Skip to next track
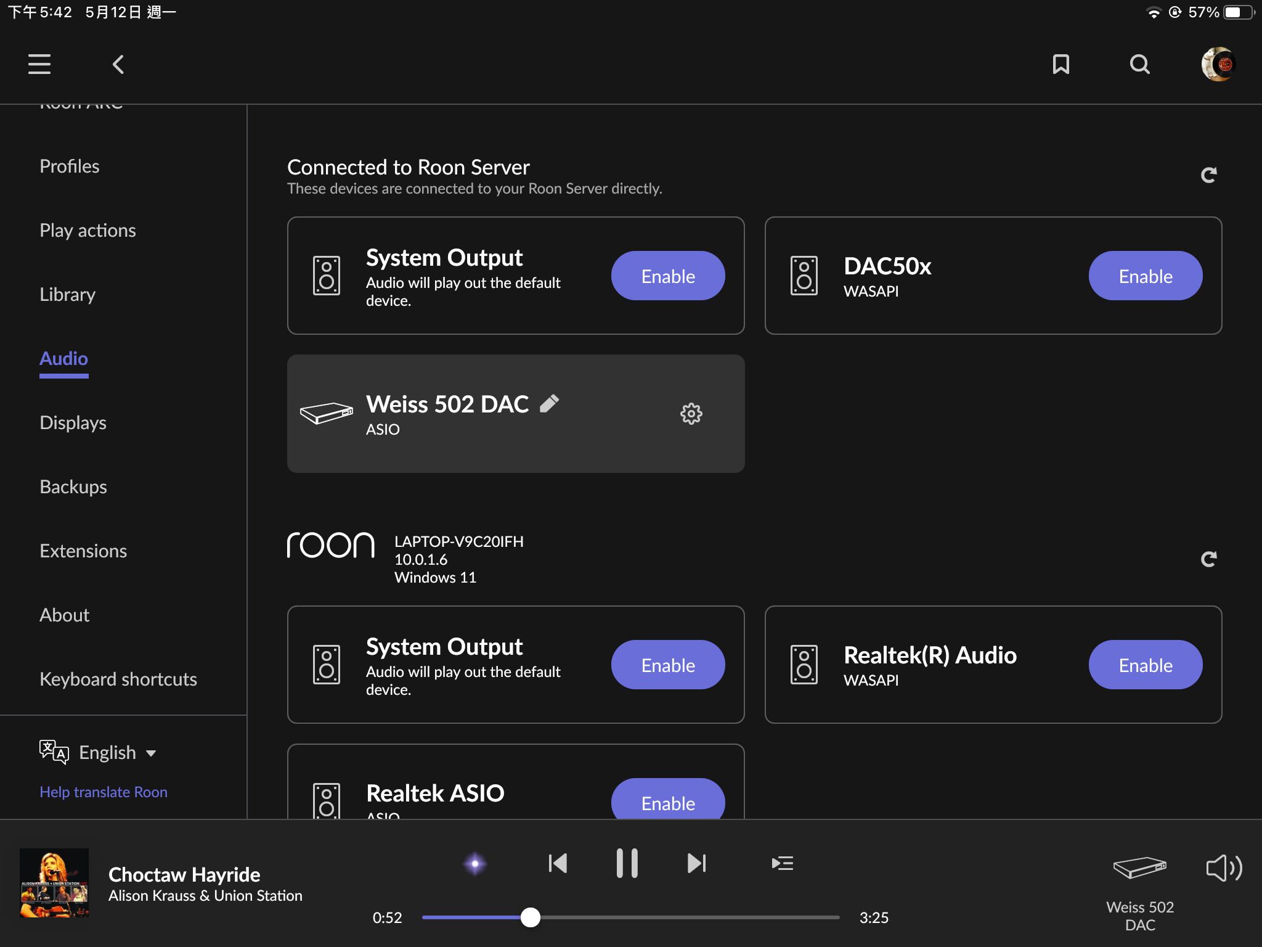Screen dimensions: 1262x947 (696, 863)
